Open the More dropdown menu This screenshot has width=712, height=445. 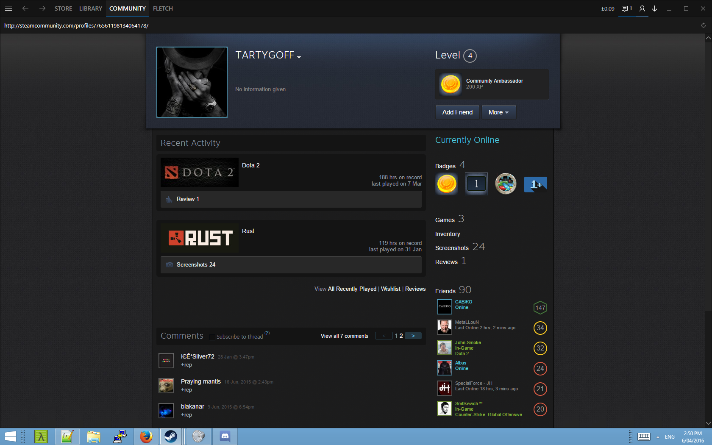coord(498,112)
